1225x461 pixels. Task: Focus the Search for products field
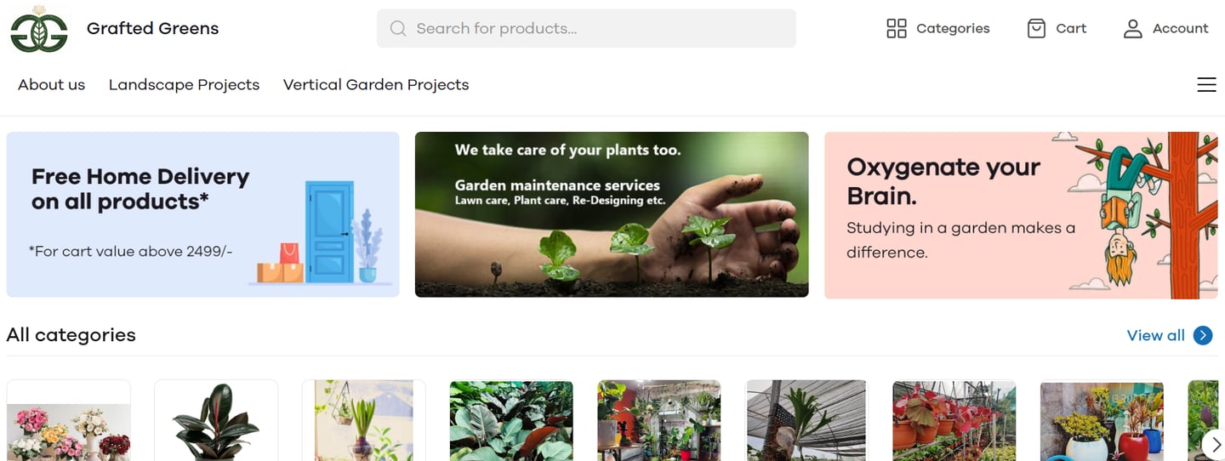pos(595,29)
